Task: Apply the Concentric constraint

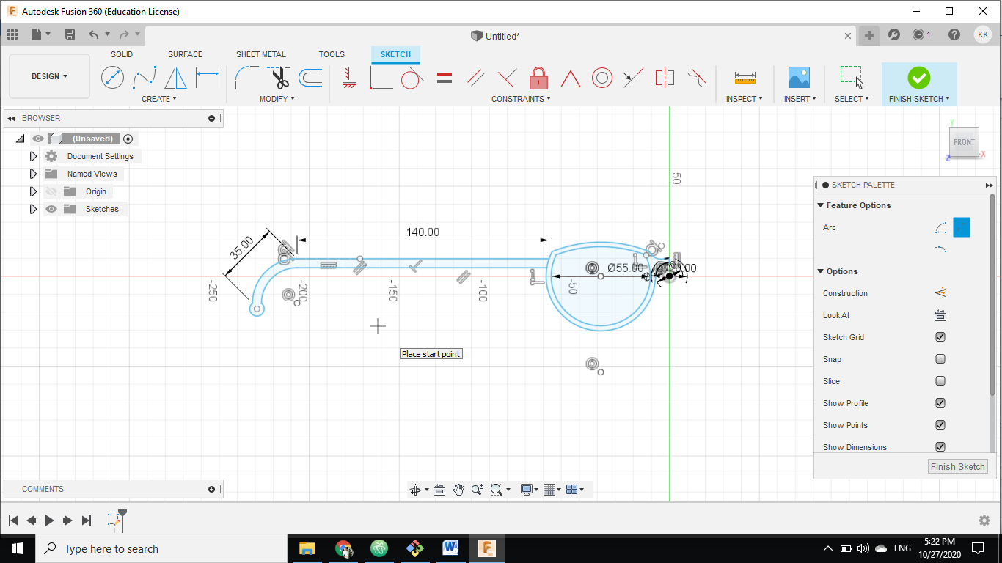Action: (602, 77)
